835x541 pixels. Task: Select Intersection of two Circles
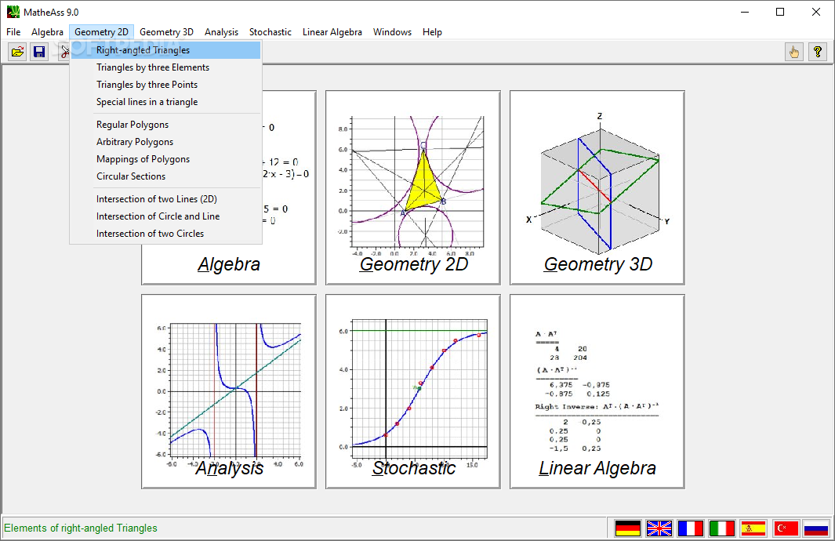165,234
